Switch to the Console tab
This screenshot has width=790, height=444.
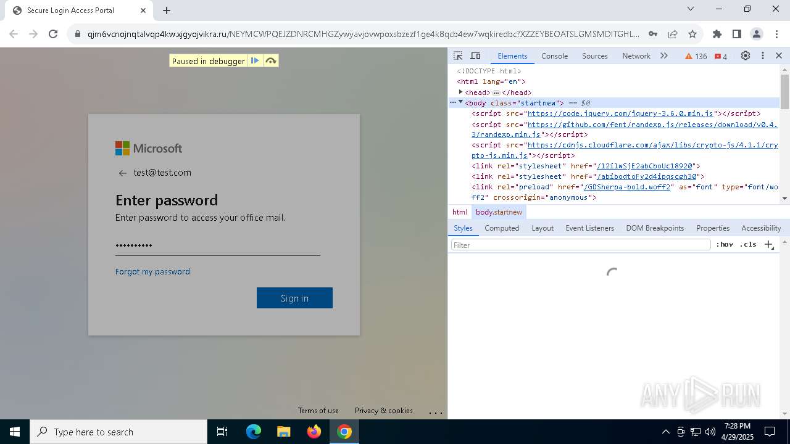coord(554,55)
